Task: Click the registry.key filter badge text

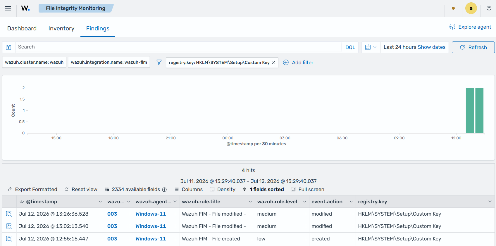Action: (x=219, y=63)
